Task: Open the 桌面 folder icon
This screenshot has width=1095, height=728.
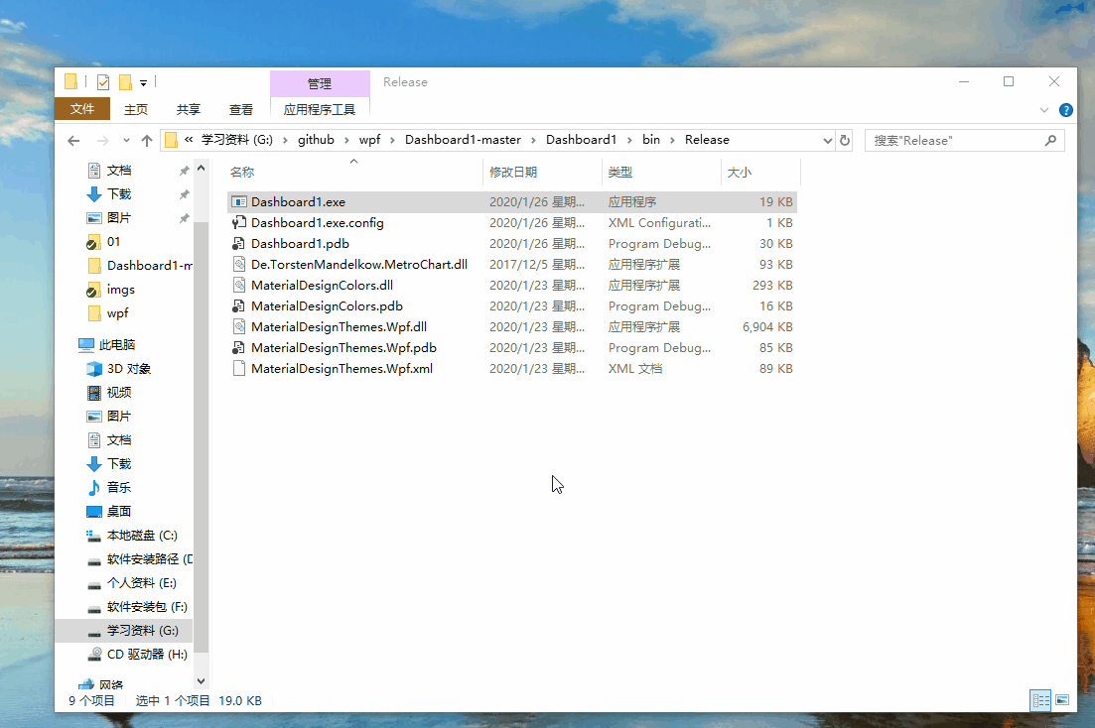Action: 94,511
